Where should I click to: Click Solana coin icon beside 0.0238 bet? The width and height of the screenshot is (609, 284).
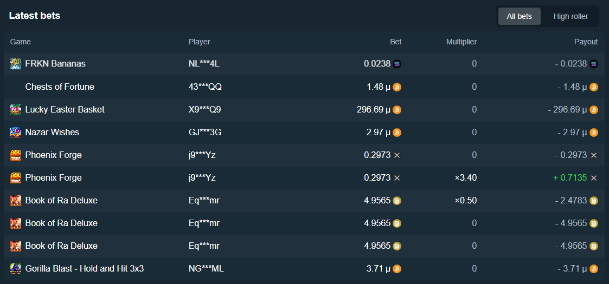tap(397, 64)
